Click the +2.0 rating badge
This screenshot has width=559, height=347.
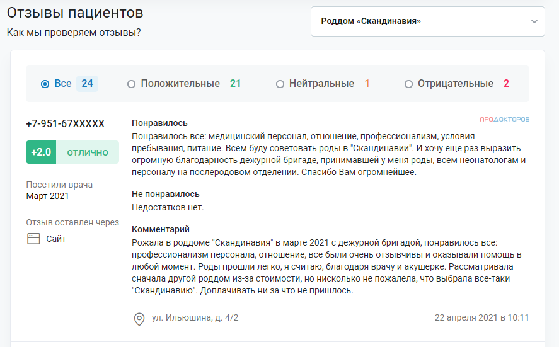point(41,152)
